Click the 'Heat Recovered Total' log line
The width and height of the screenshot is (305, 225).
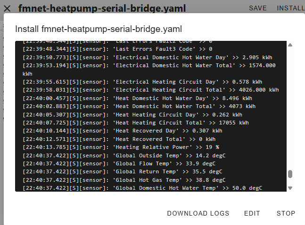coord(119,139)
